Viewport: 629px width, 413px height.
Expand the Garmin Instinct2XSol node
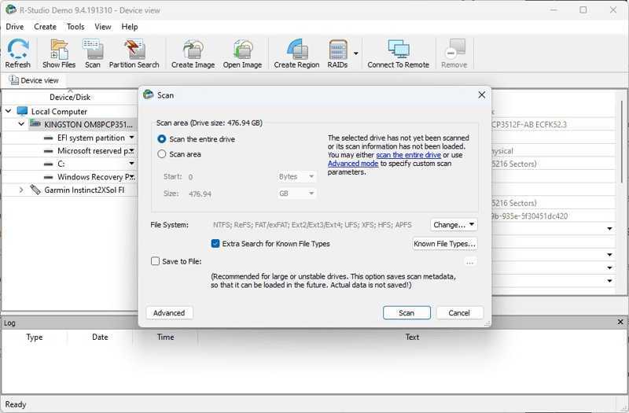(x=22, y=190)
